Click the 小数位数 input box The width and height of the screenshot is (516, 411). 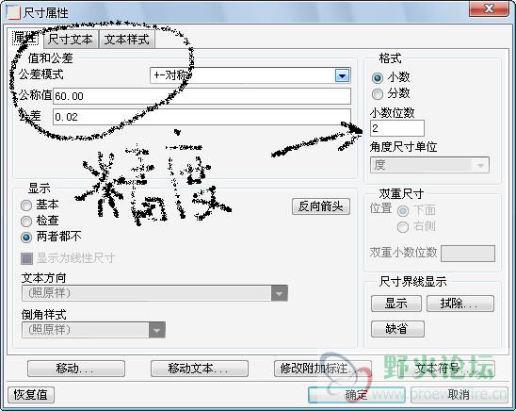pos(397,128)
